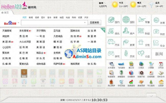Open the 女性 dress icon tile
This screenshot has height=103, width=166.
144,43
